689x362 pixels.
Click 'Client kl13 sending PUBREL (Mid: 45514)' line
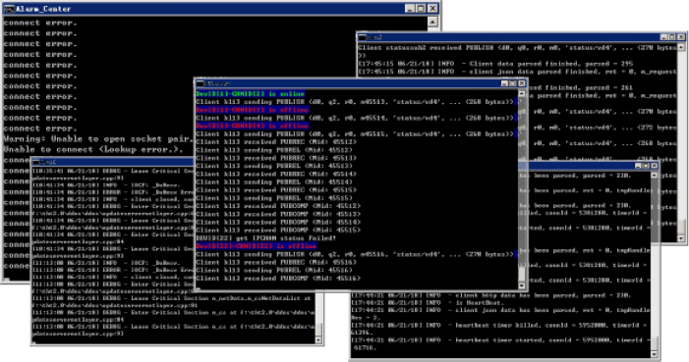(274, 181)
